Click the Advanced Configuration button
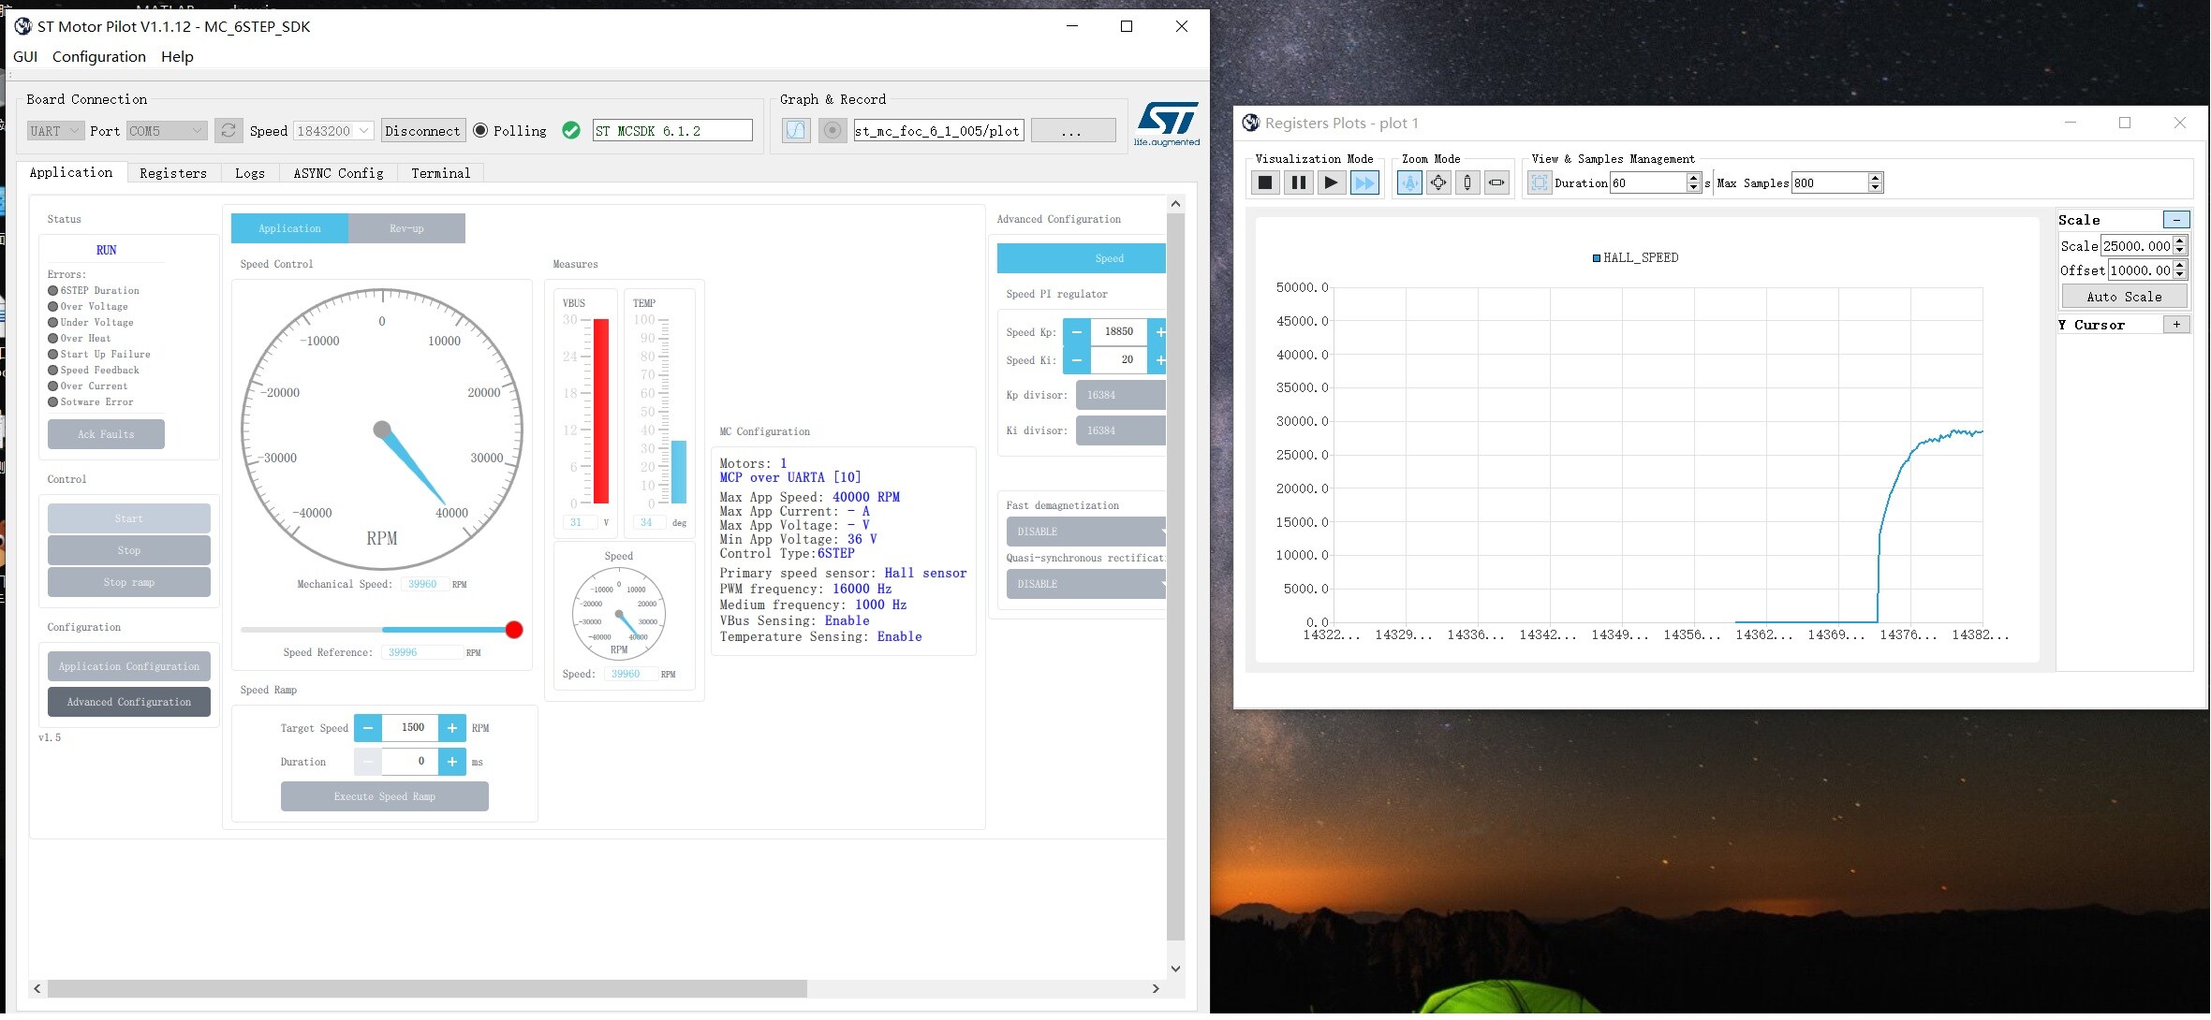This screenshot has height=1020, width=2211. click(x=129, y=702)
